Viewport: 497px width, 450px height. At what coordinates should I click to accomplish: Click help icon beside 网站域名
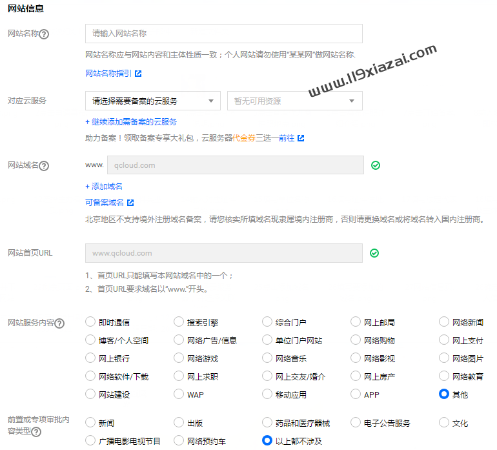(44, 165)
